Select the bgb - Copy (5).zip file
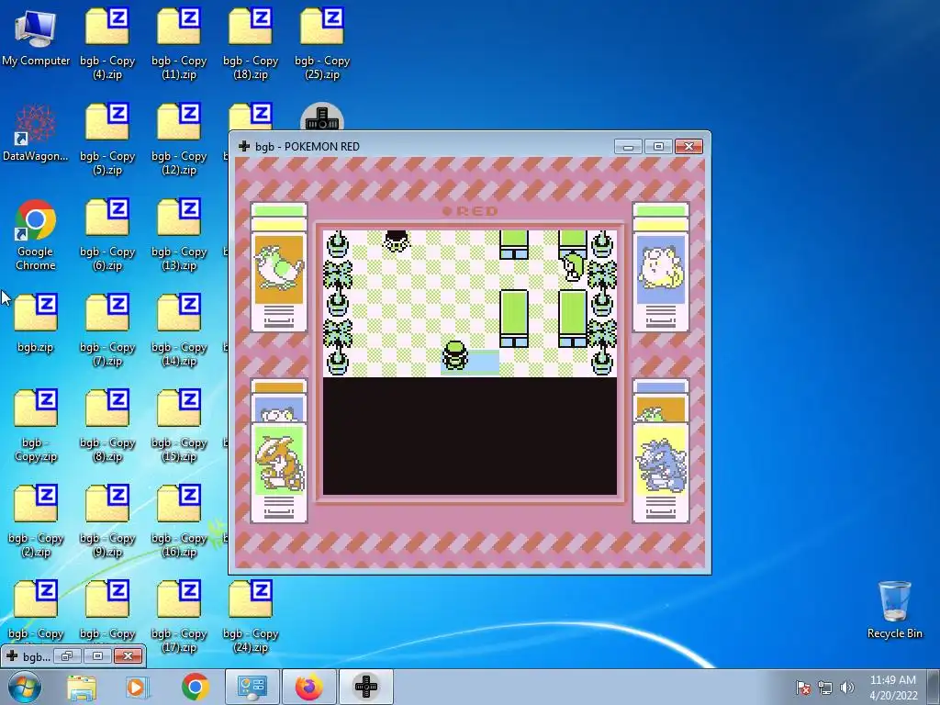940x705 pixels. [x=107, y=140]
